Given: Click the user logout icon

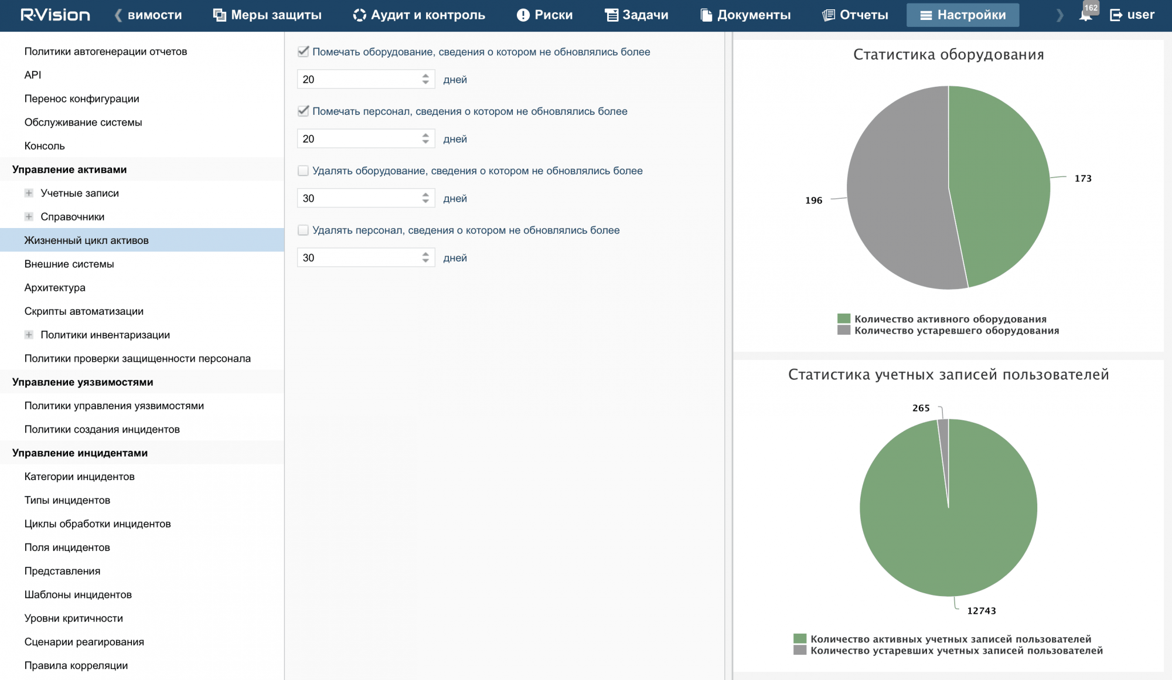Looking at the screenshot, I should click(1116, 15).
